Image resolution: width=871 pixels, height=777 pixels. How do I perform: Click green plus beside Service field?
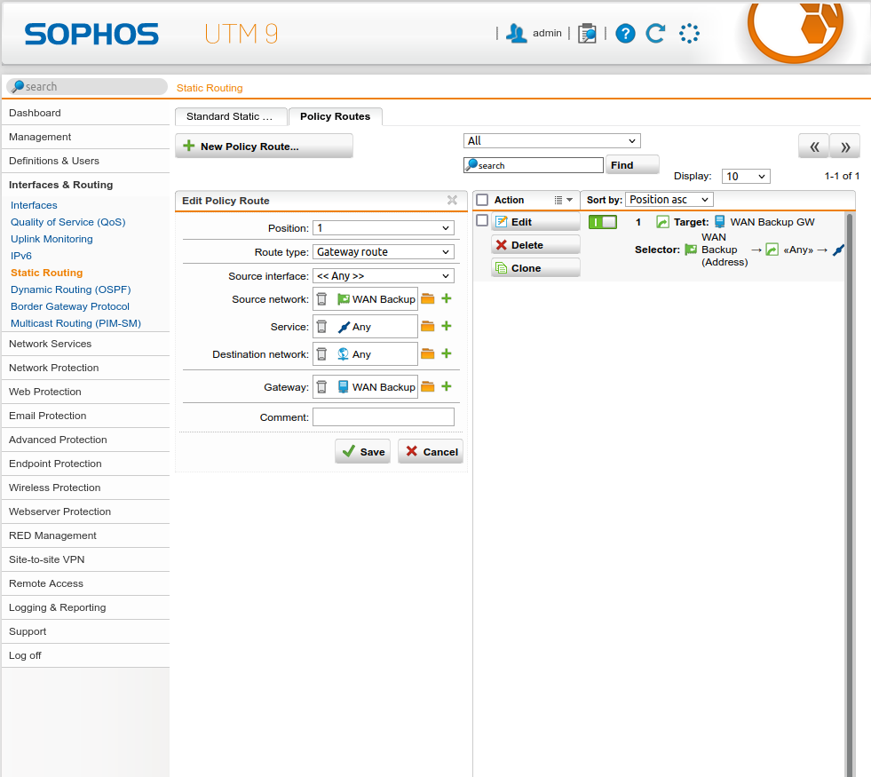[447, 326]
